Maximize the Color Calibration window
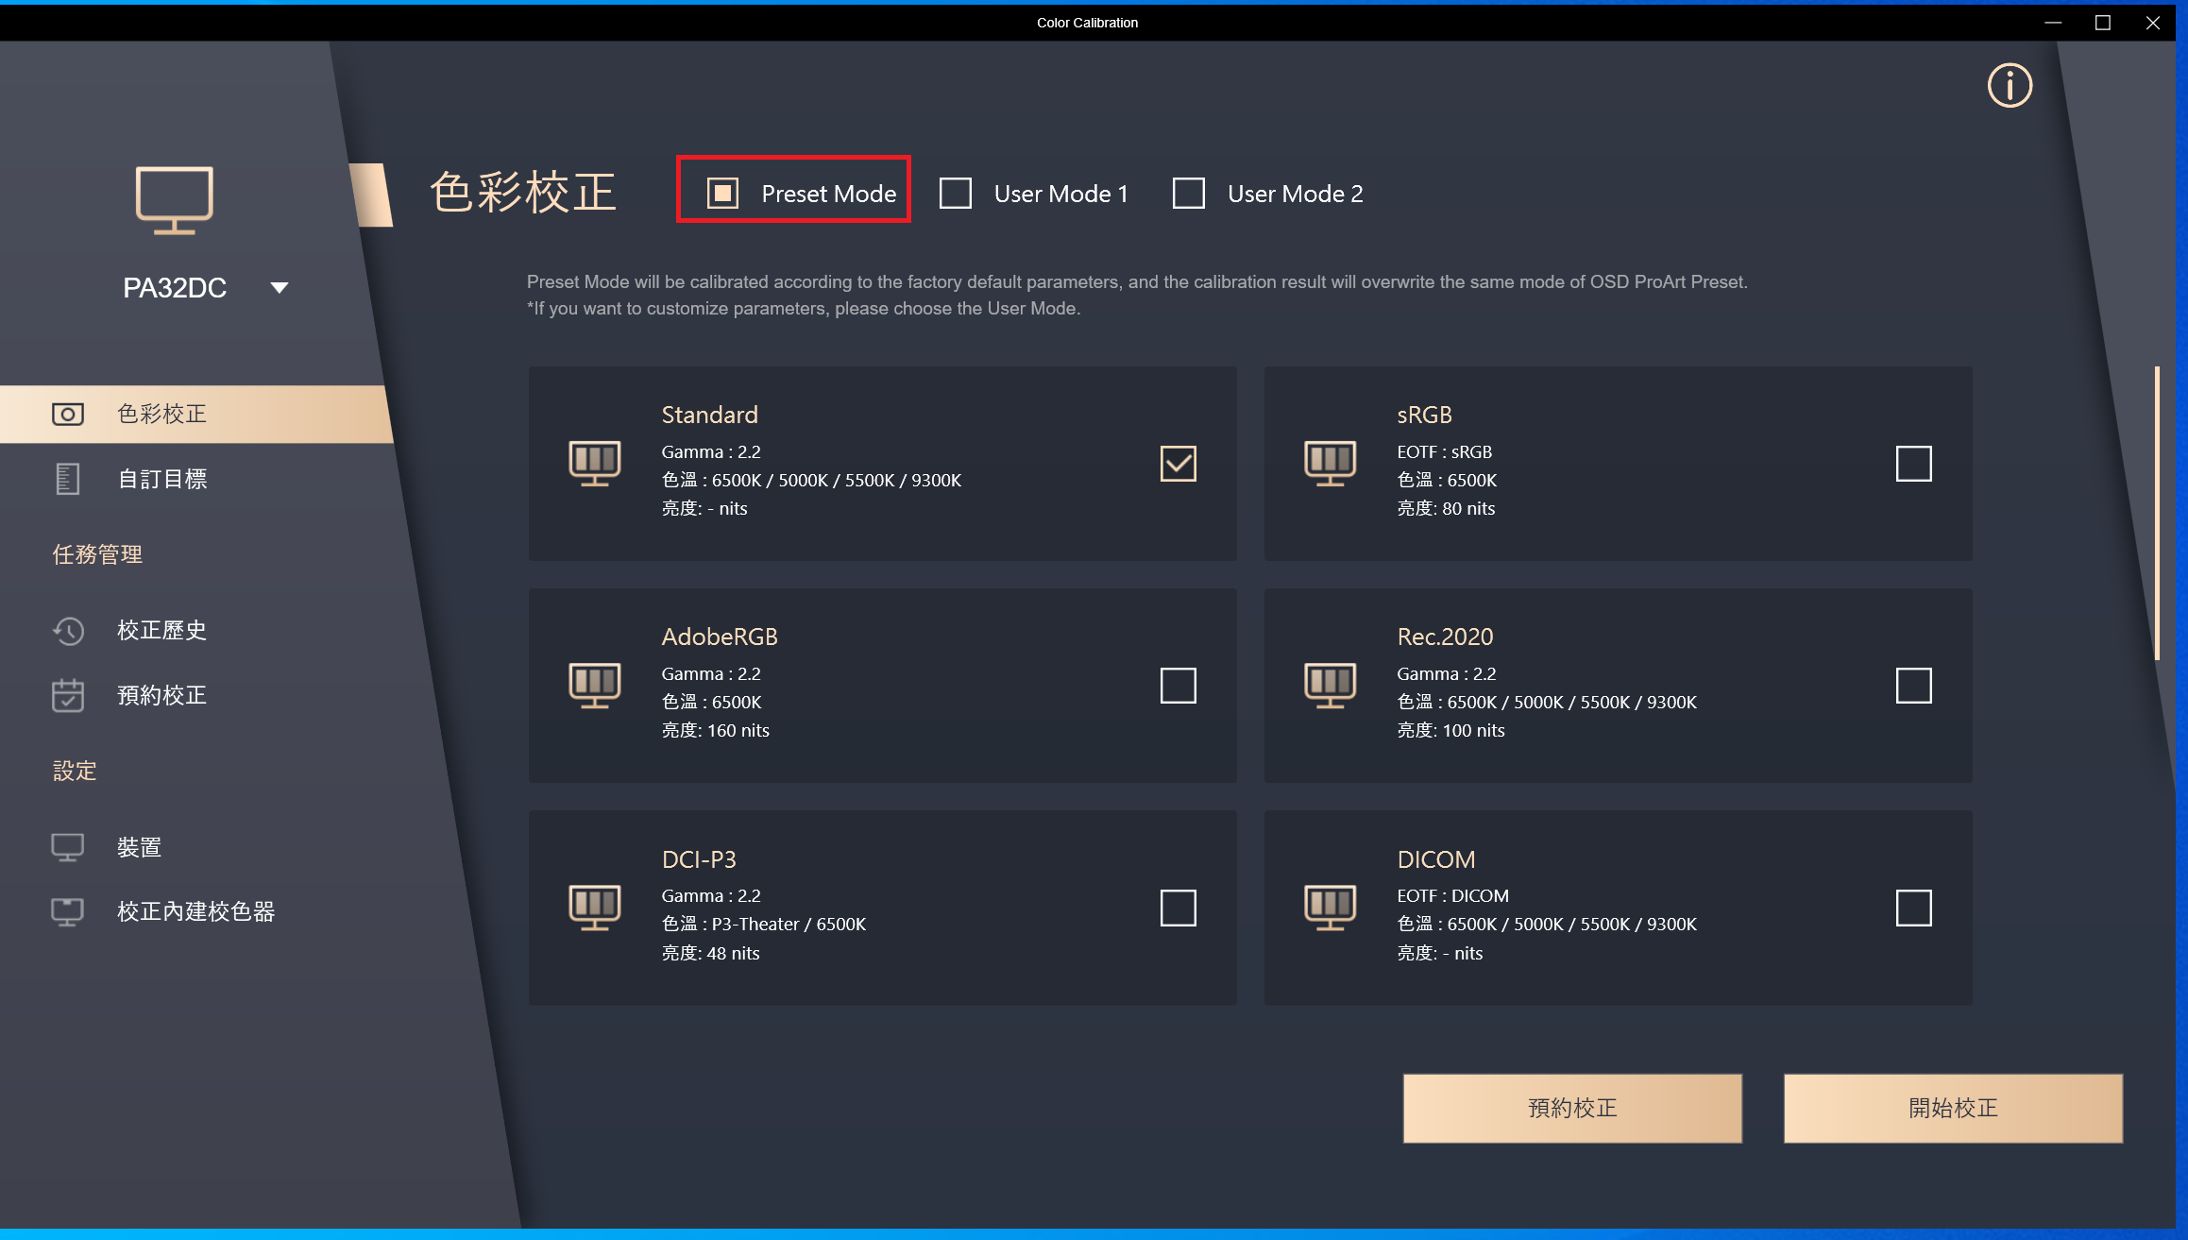2188x1240 pixels. coord(2103,23)
